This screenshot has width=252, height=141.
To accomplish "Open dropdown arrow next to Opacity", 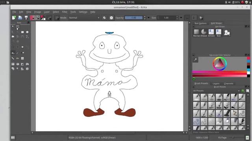I will (148, 18).
